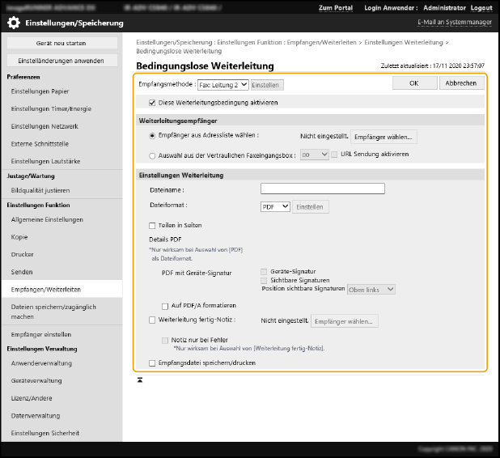The height and width of the screenshot is (458, 500).
Task: Check Empfangsdatei speichern/drucken option
Action: 152,363
